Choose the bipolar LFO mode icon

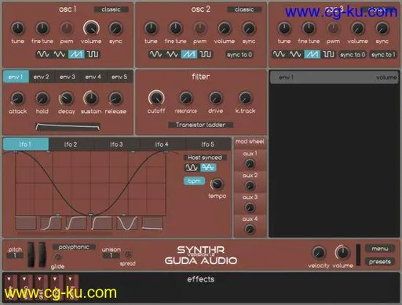pos(208,168)
